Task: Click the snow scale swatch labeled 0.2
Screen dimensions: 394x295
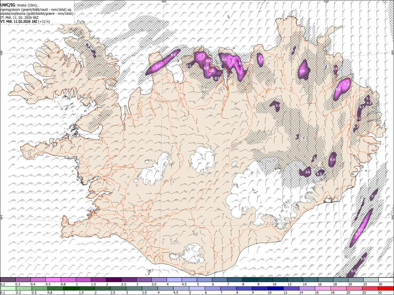Action: pyautogui.click(x=8, y=280)
